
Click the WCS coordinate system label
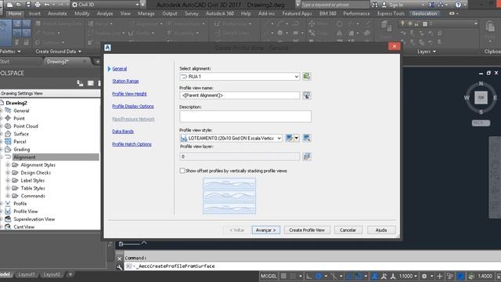481,123
